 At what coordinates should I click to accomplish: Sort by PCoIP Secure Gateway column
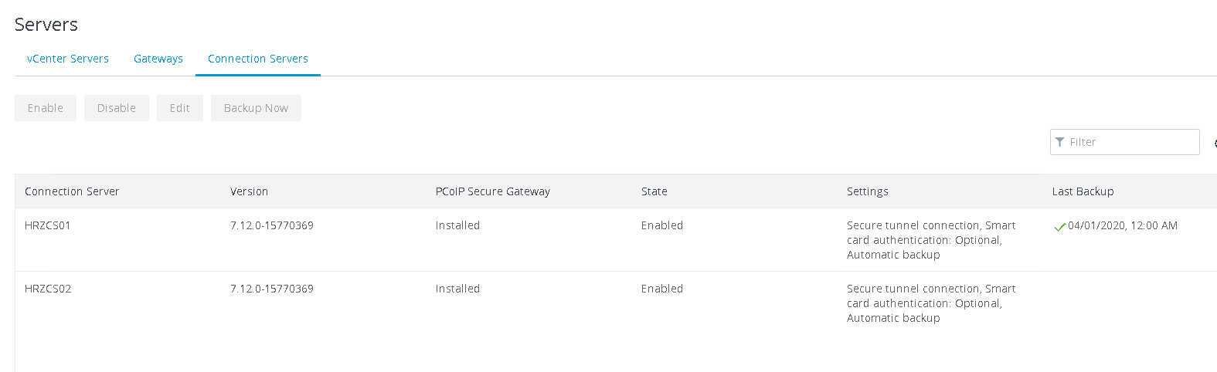[493, 191]
